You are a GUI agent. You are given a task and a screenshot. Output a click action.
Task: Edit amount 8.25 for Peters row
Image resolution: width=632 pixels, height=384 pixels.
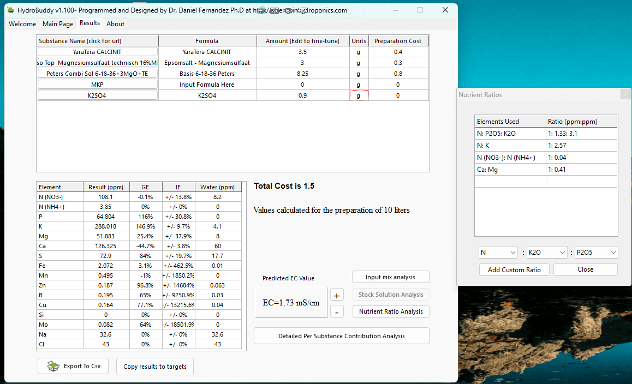(x=303, y=73)
